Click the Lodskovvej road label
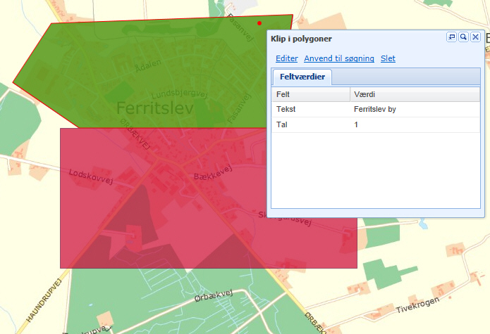This screenshot has height=334, width=490. click(91, 176)
